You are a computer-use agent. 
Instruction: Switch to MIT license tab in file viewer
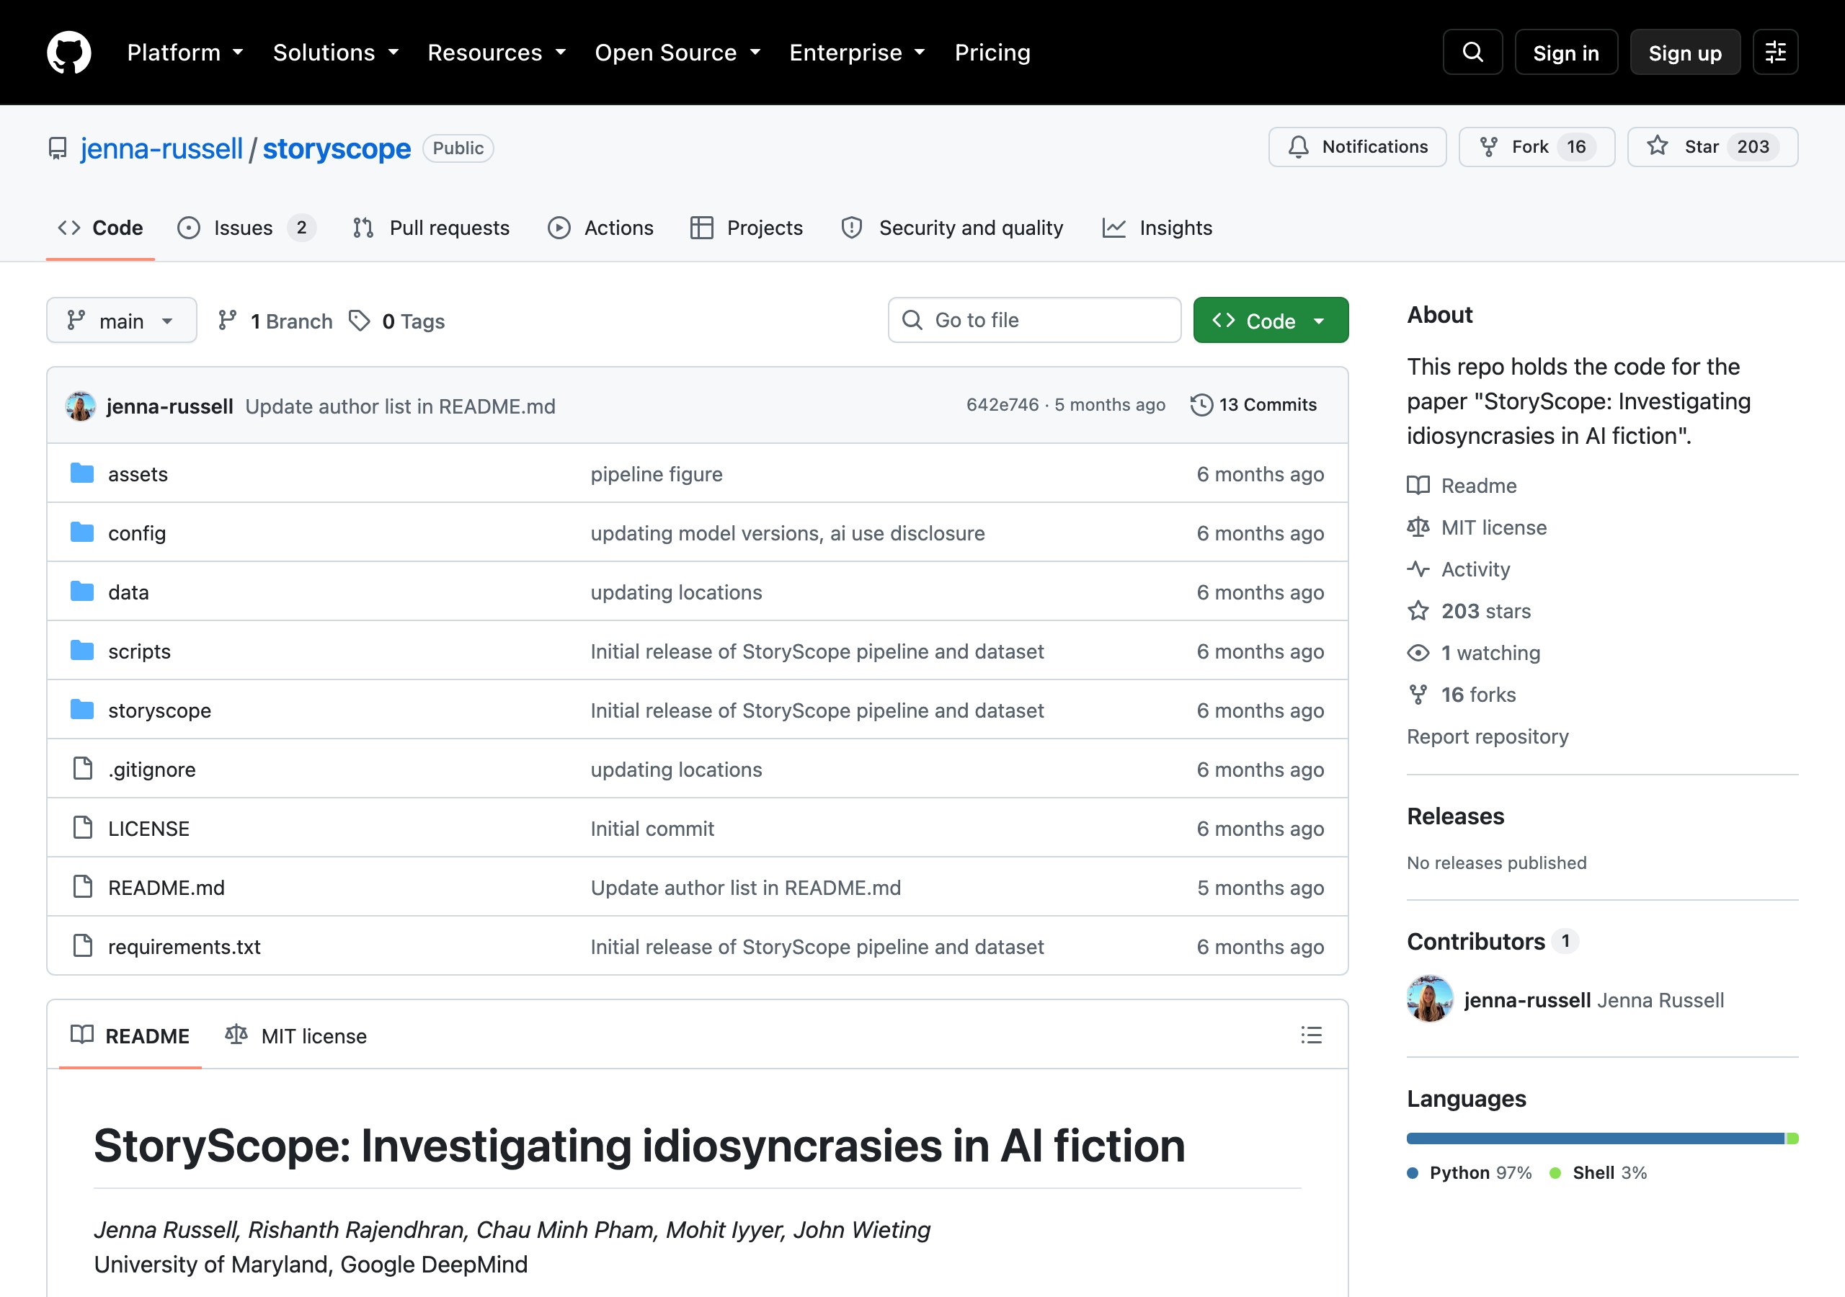295,1036
